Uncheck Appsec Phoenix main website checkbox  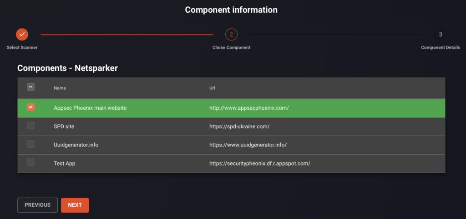[x=30, y=107]
